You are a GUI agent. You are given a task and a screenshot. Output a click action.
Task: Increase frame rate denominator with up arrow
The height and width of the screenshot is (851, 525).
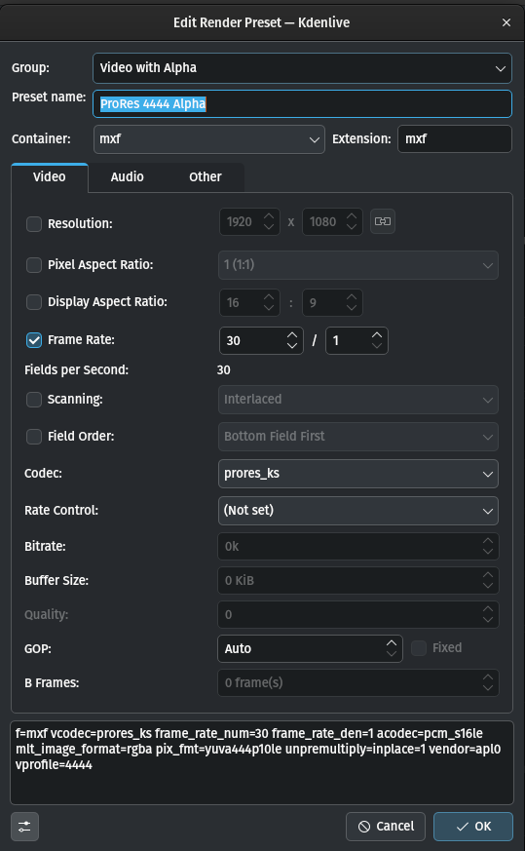tap(377, 335)
